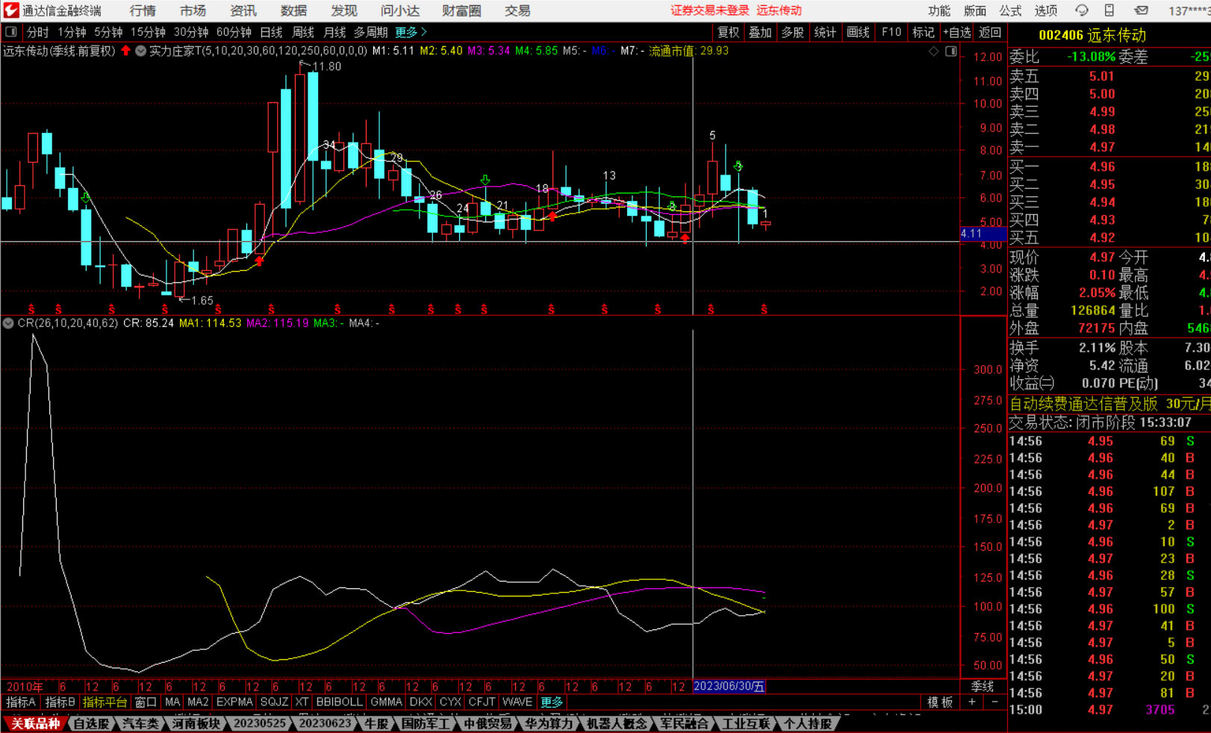Viewport: 1211px width, 733px height.
Task: Click the diamond icon above price axis
Action: pyautogui.click(x=933, y=52)
